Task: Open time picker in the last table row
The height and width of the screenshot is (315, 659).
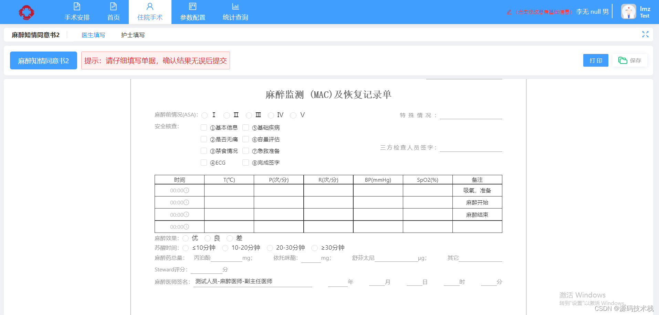Action: [x=179, y=227]
